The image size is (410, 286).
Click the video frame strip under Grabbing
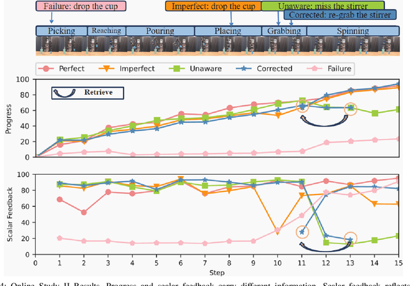(283, 45)
